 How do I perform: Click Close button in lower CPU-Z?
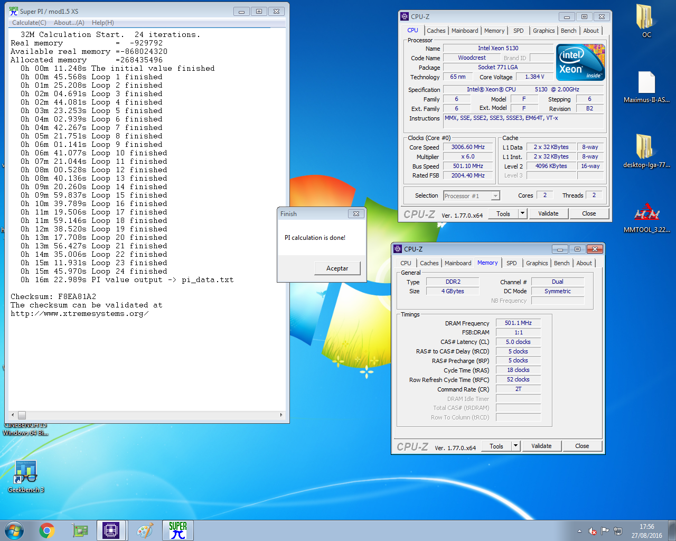582,446
